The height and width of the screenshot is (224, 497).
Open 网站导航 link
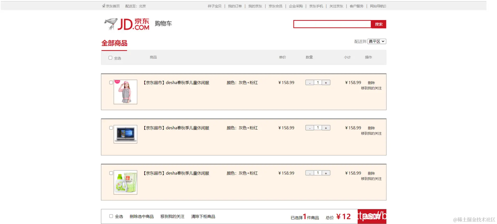[378, 6]
